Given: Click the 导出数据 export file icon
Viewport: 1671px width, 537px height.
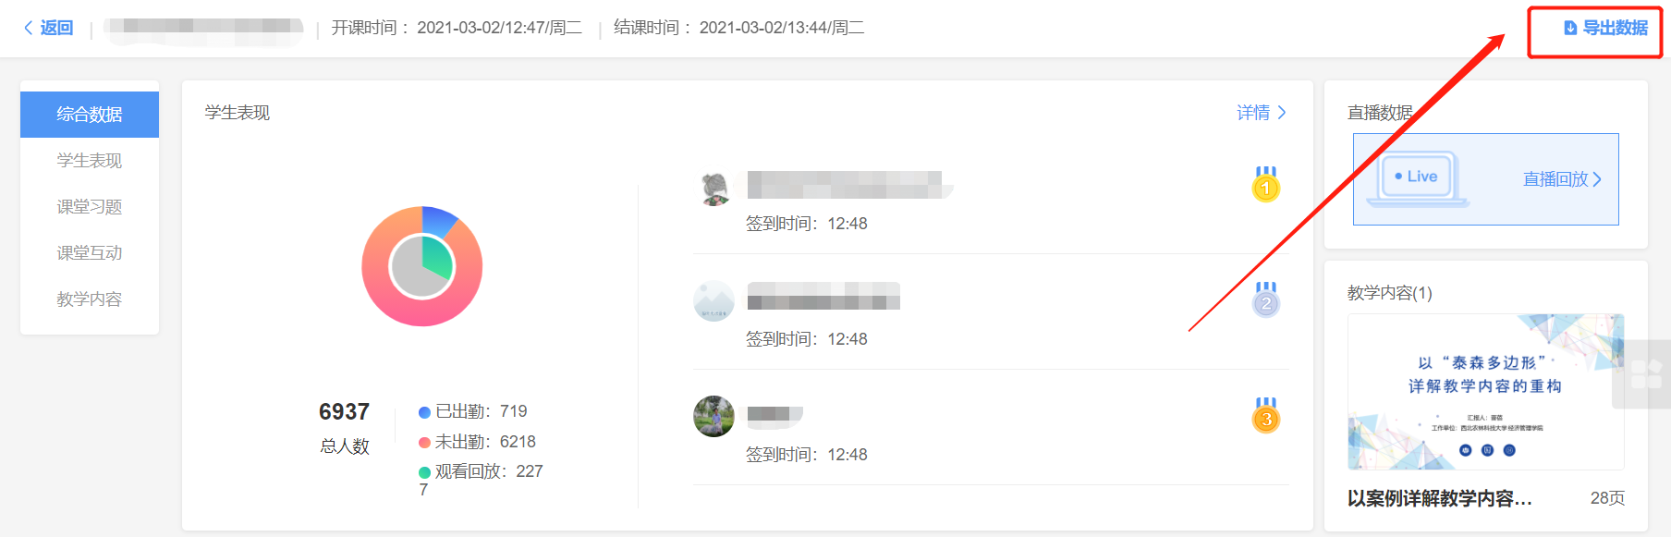Looking at the screenshot, I should pos(1570,28).
